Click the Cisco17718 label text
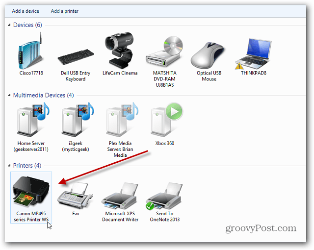314x250 pixels. click(31, 73)
